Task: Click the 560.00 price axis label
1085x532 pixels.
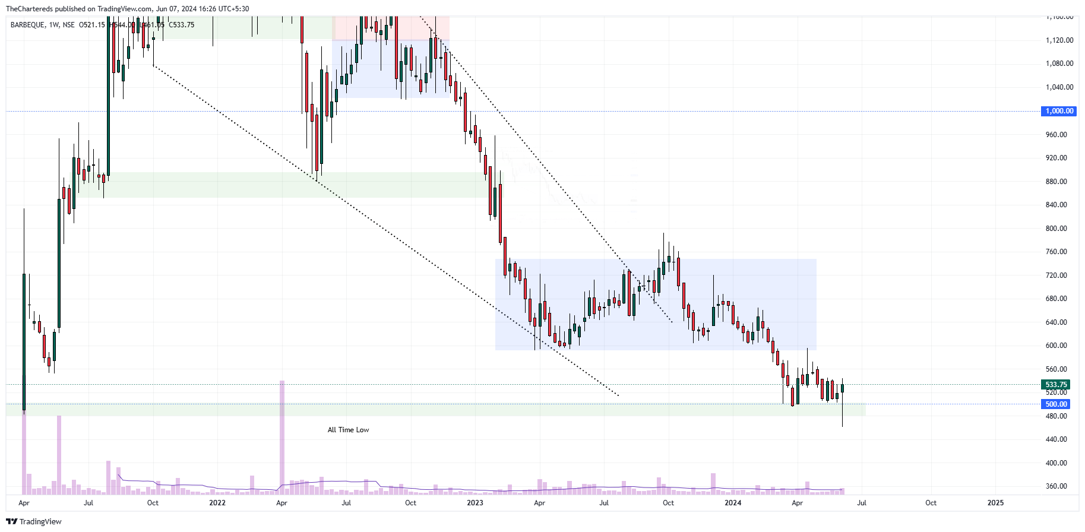Action: tap(1056, 369)
